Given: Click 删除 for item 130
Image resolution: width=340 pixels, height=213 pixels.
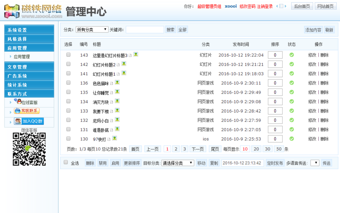Looking at the screenshot, I should pyautogui.click(x=325, y=139).
